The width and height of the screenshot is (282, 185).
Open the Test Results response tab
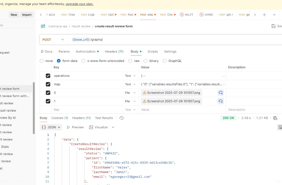coord(104,118)
